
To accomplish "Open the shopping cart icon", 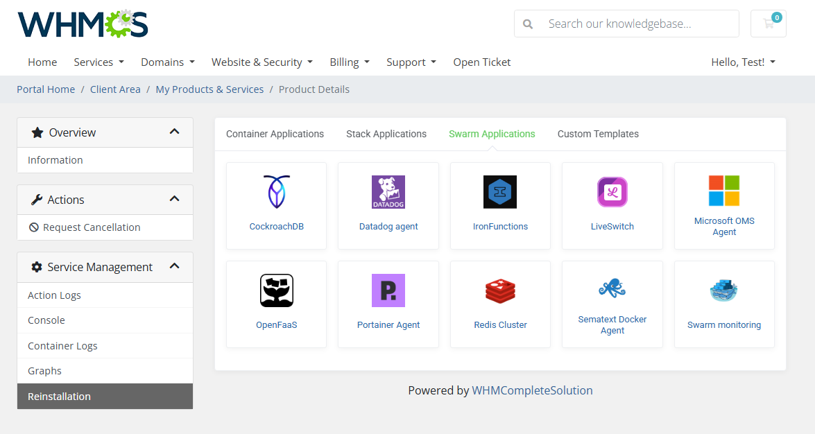I will 768,23.
